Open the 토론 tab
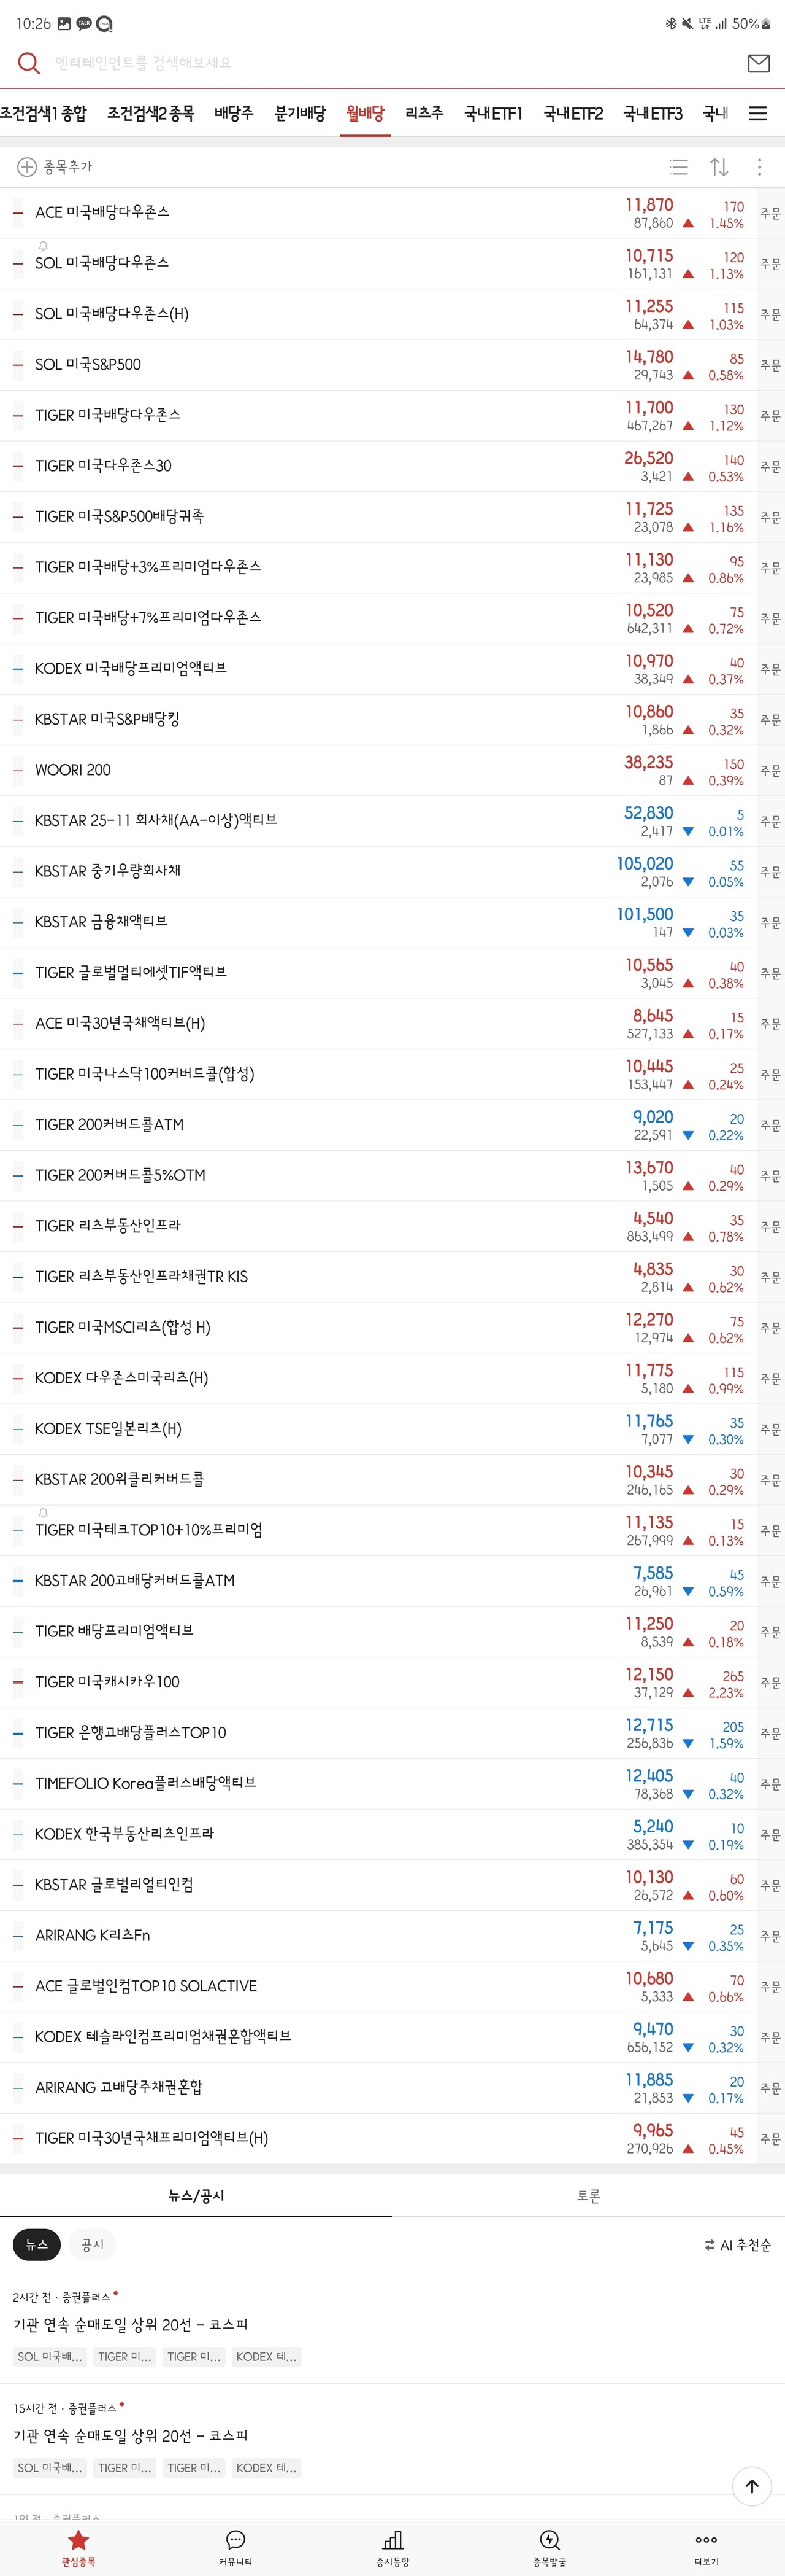This screenshot has width=785, height=2576. tap(588, 2196)
